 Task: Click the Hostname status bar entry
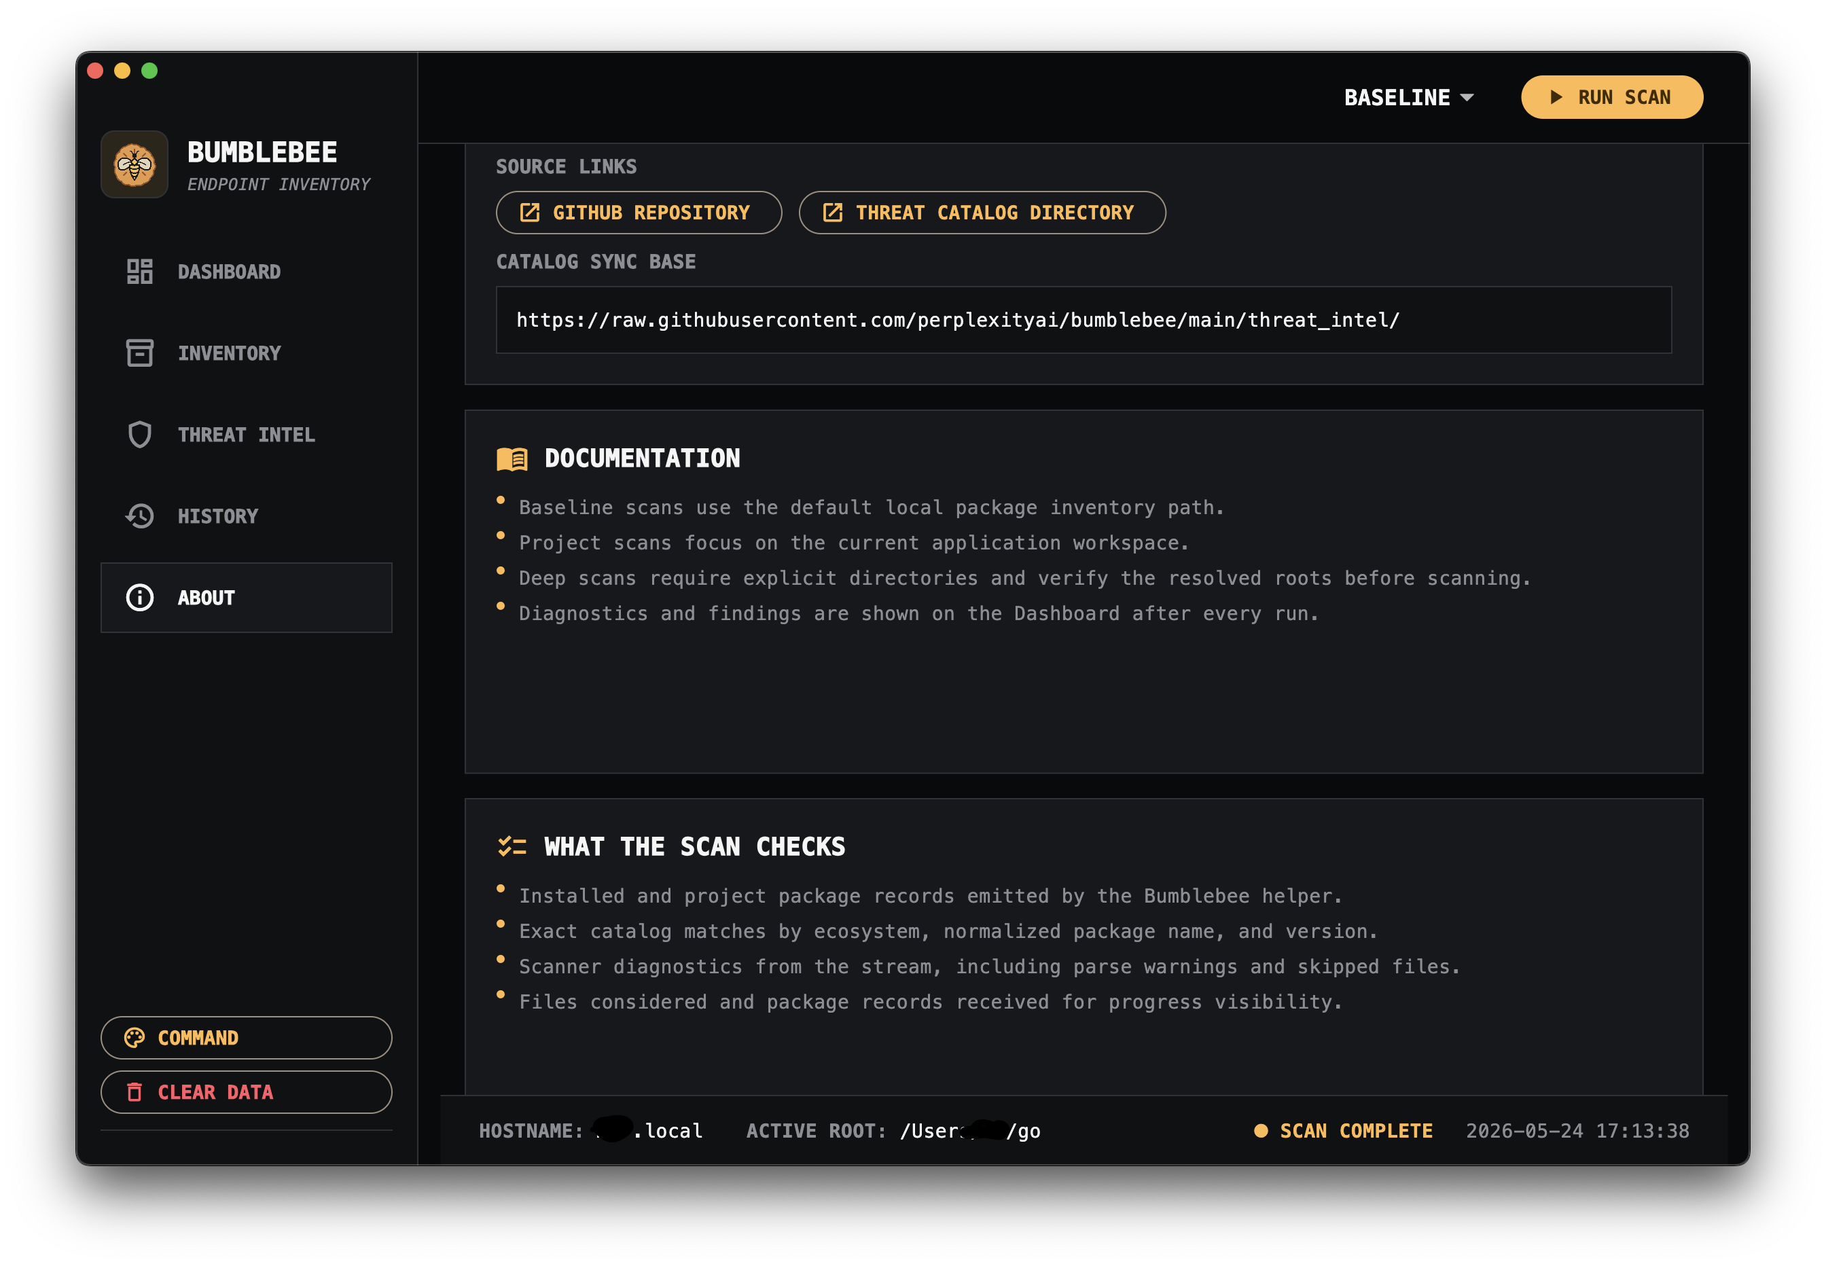(x=591, y=1130)
